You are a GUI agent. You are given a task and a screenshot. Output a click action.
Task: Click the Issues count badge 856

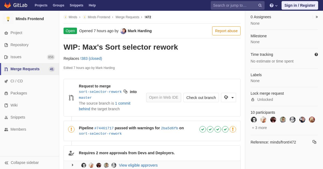(51, 57)
